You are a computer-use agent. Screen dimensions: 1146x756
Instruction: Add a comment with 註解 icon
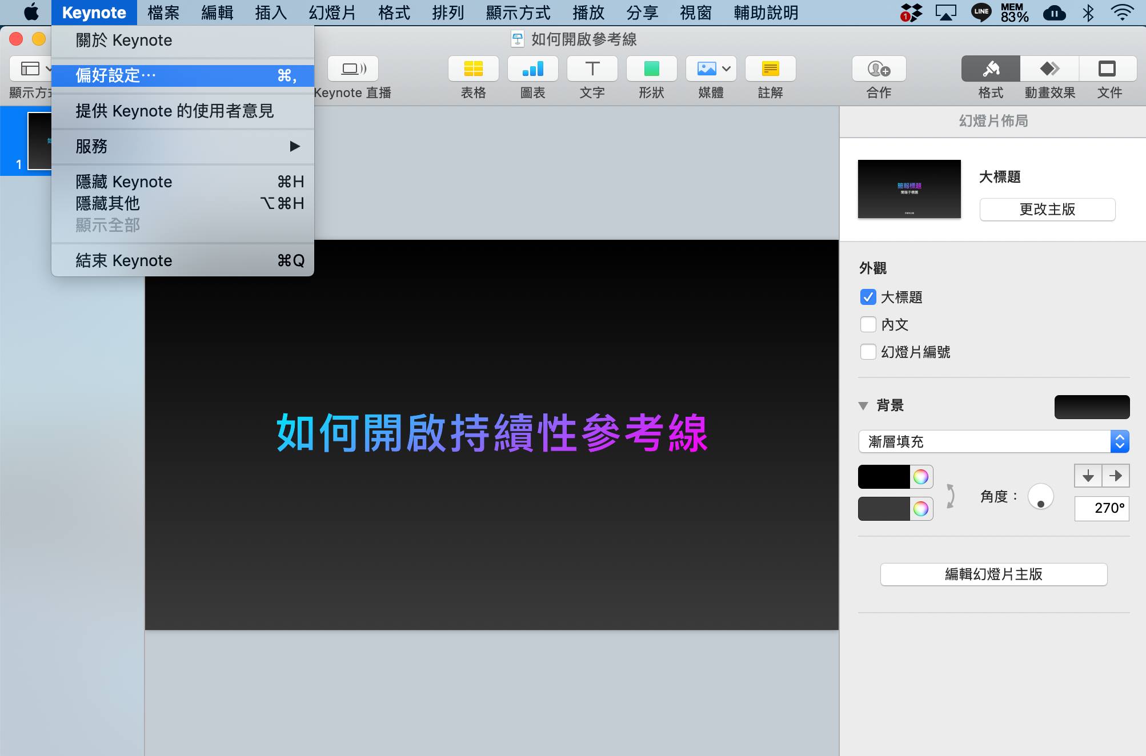[770, 69]
